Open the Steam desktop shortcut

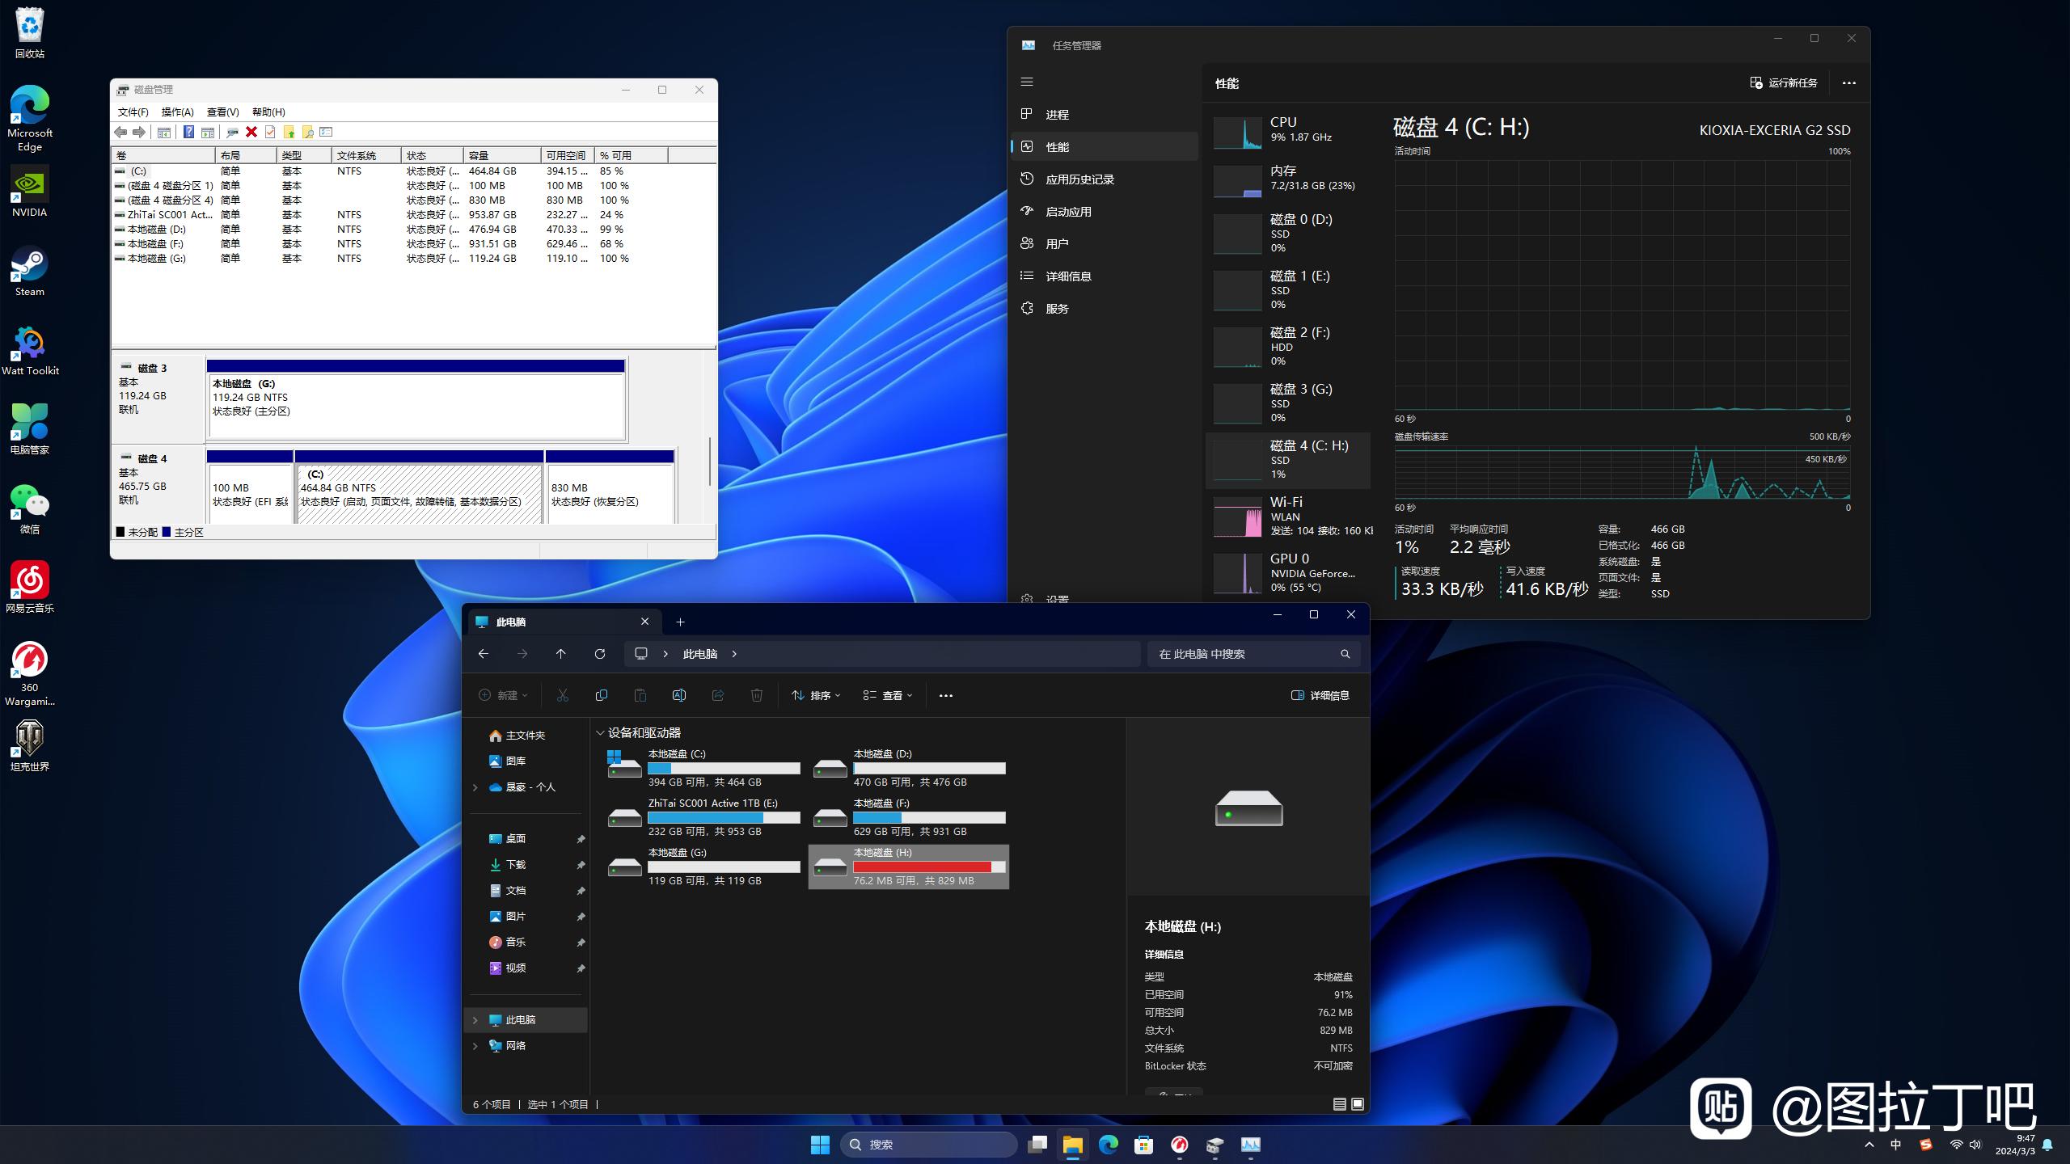(30, 272)
